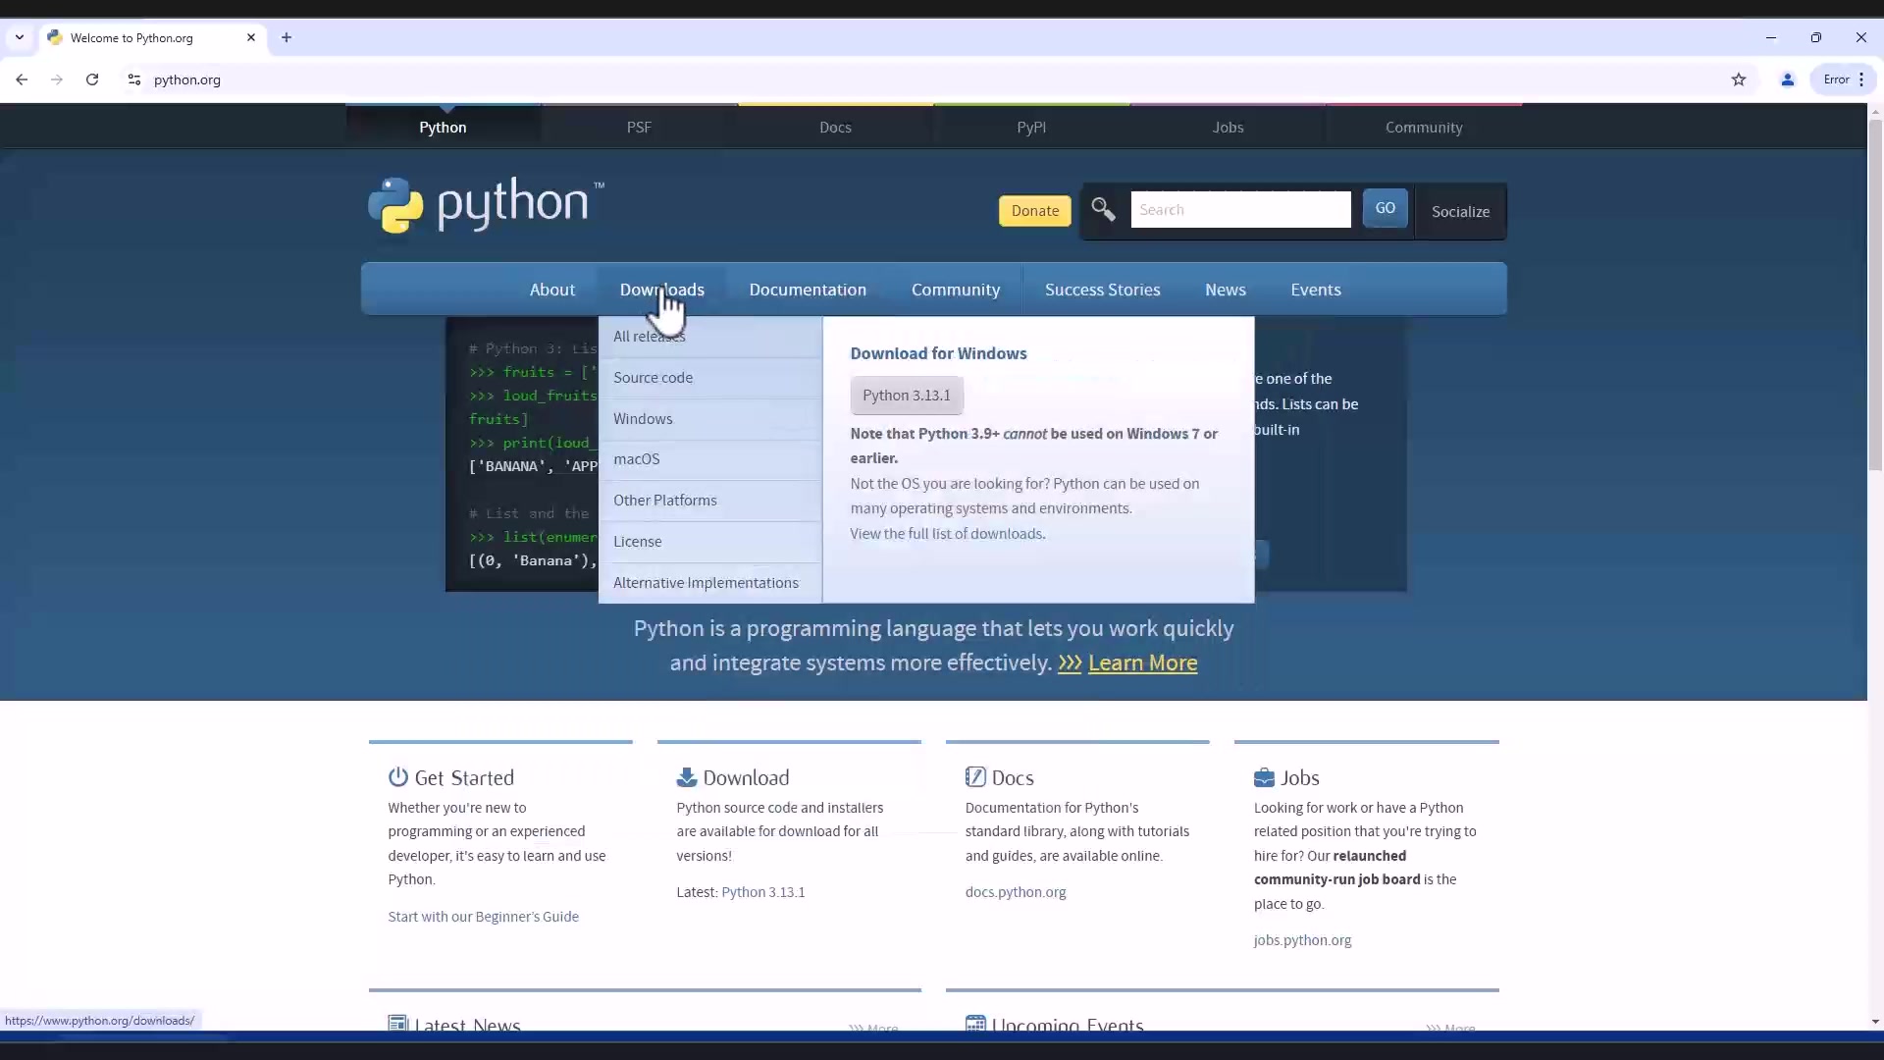1884x1060 pixels.
Task: Open the Error menu in browser toolbar
Action: tap(1844, 79)
